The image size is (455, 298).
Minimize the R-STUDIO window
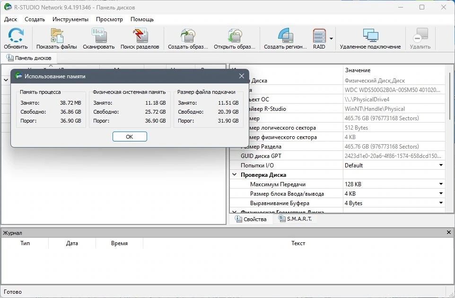pyautogui.click(x=401, y=7)
